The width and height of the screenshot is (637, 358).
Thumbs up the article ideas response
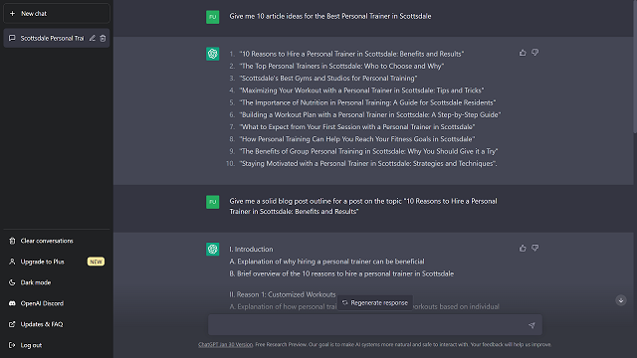tap(523, 53)
